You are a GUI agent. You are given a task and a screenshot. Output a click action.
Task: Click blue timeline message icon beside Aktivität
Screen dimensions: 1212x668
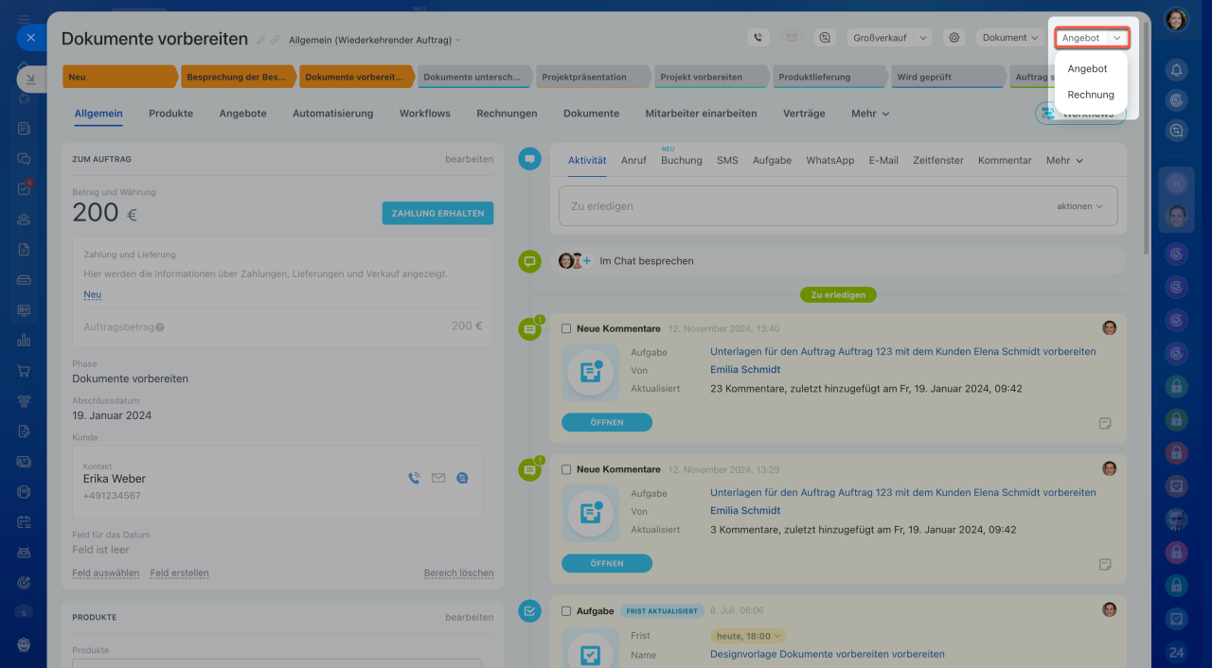(529, 160)
